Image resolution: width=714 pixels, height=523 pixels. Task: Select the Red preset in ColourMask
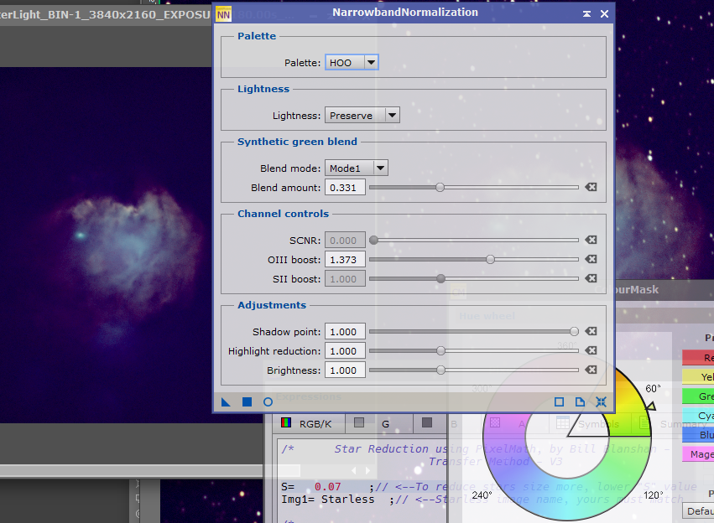(x=698, y=357)
